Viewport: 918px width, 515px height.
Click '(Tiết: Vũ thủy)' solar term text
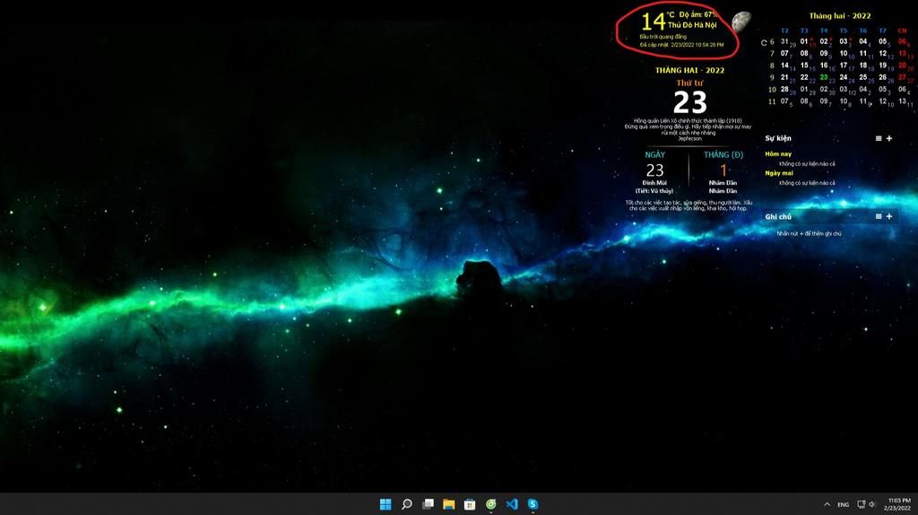coord(654,191)
